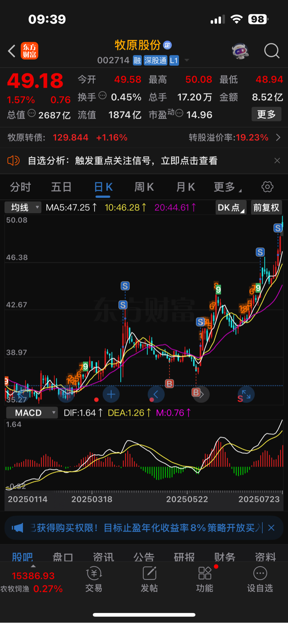Switch to the 周K chart tab

point(144,187)
